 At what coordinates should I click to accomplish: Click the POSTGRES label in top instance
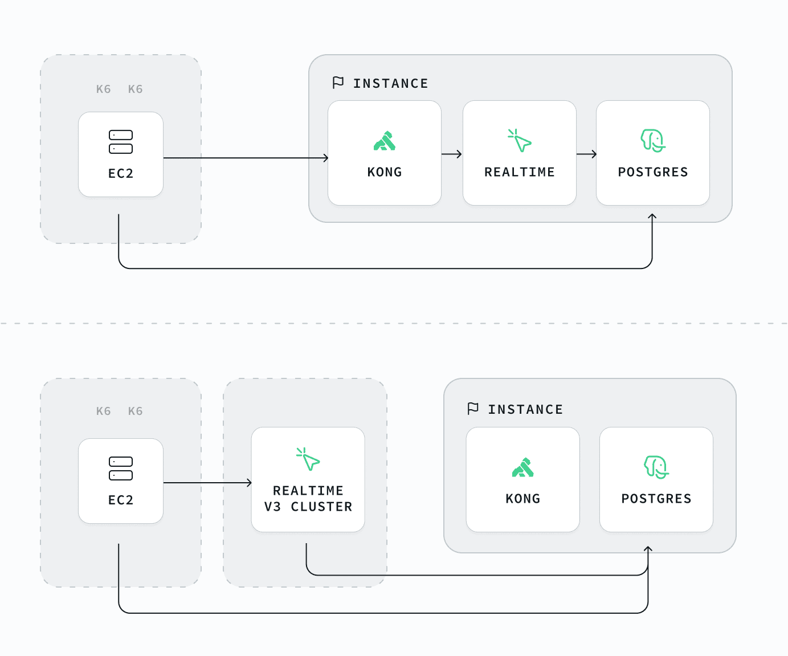pyautogui.click(x=653, y=172)
